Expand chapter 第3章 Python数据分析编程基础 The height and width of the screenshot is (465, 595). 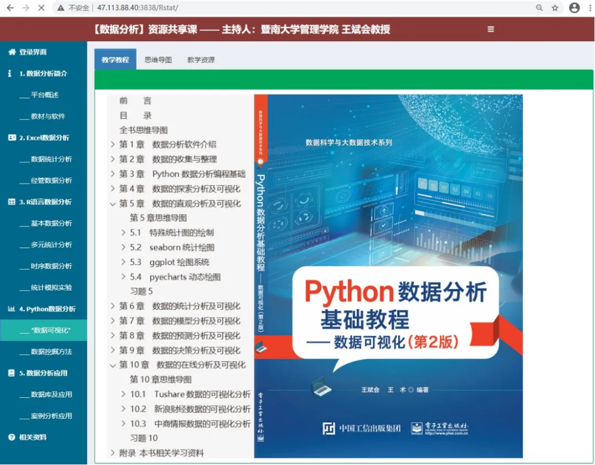coord(113,174)
